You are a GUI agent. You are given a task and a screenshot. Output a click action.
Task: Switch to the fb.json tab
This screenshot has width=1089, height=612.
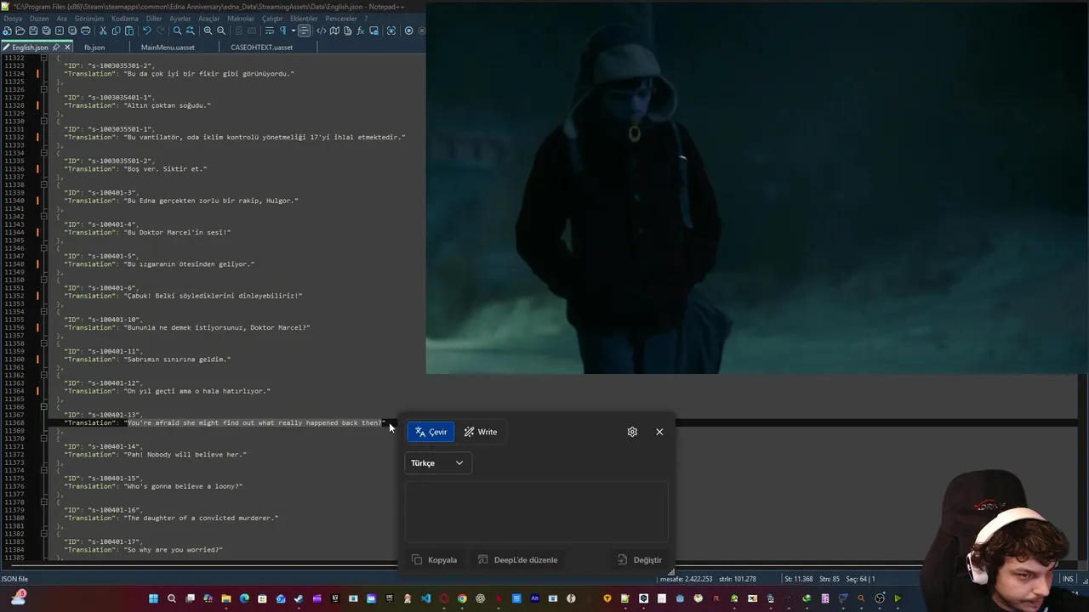pos(94,48)
